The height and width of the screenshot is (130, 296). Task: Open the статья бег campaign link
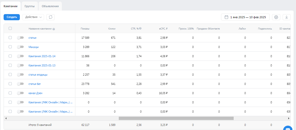tap(35, 84)
